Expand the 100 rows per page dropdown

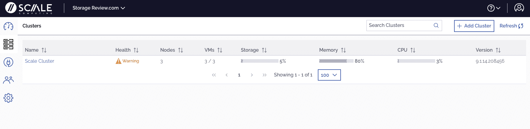point(329,75)
